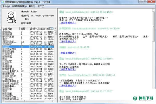Select the row dated 2016-05-20 17:41:46
This screenshot has height=104, width=156.
pos(28,94)
